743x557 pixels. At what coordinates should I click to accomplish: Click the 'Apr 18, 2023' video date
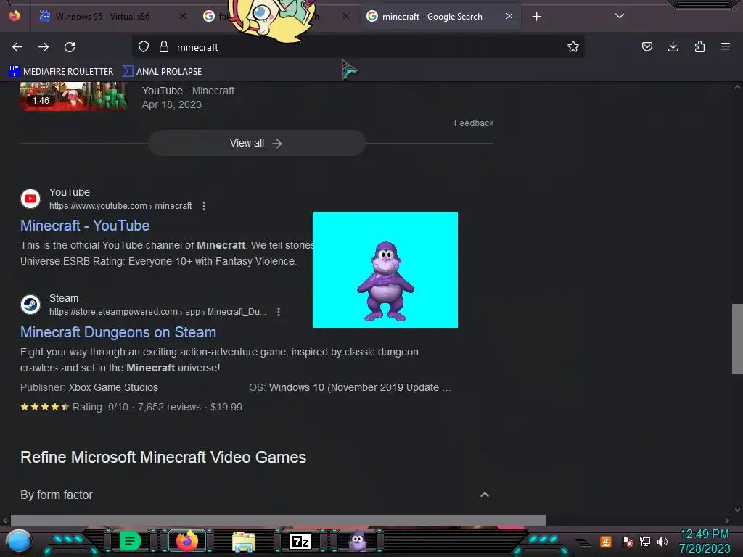point(171,104)
